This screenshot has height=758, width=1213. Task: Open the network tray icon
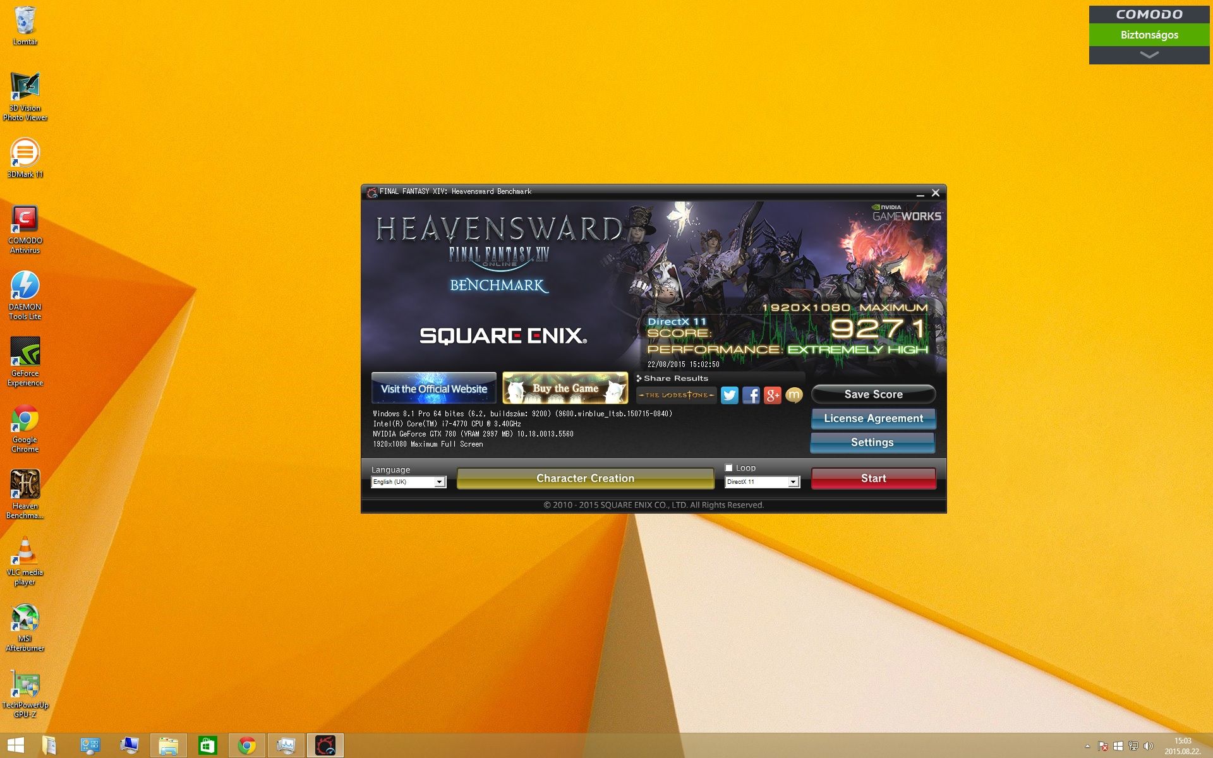tap(1133, 746)
